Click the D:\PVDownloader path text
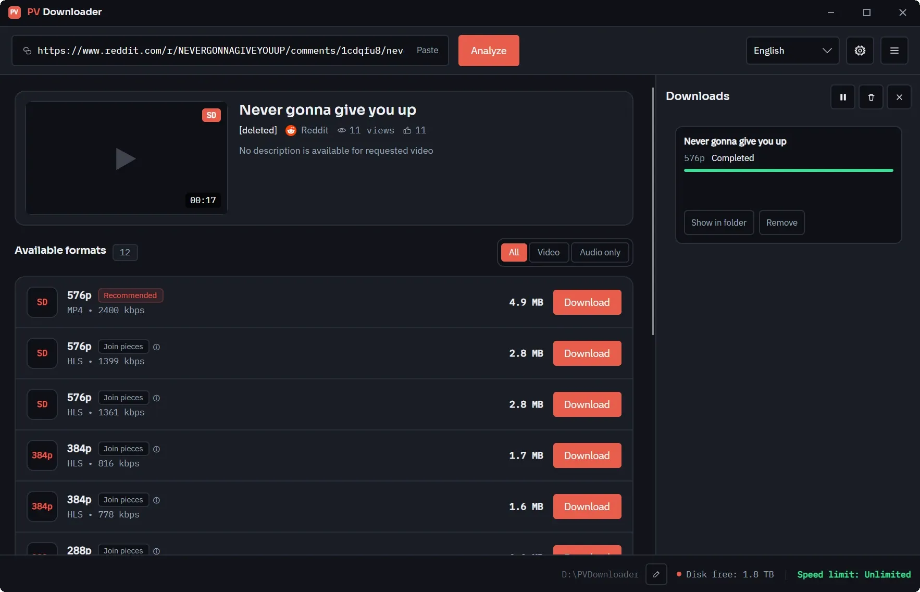 click(x=600, y=574)
